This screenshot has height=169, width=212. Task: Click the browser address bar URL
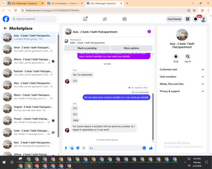click(x=53, y=10)
